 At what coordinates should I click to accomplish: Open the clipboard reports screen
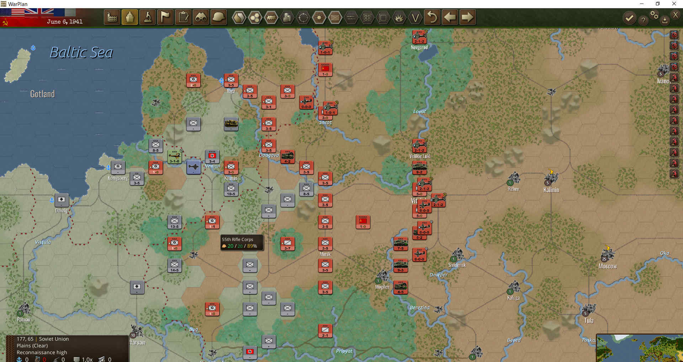coord(183,17)
